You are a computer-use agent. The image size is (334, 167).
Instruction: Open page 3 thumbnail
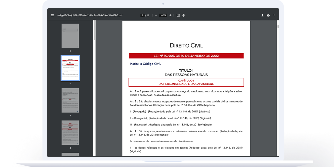(70, 100)
